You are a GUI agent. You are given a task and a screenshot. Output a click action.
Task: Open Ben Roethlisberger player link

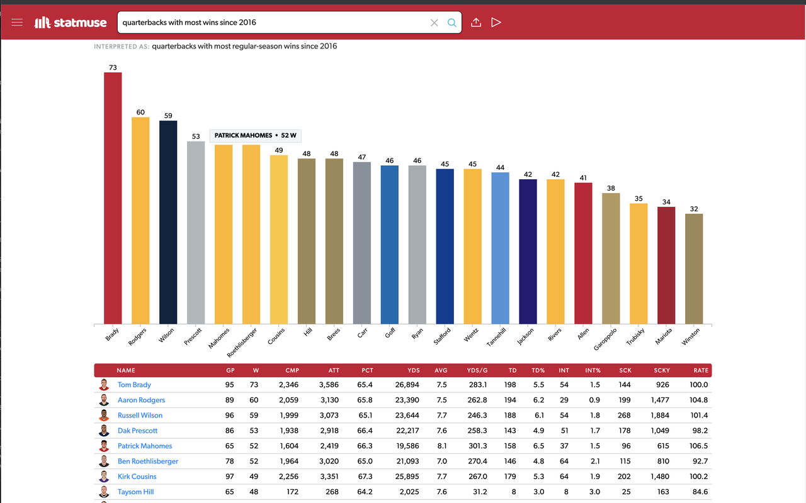[148, 461]
